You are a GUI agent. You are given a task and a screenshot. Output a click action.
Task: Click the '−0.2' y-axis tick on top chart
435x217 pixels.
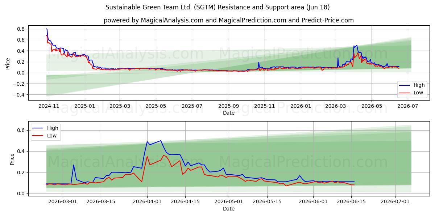click(x=19, y=84)
